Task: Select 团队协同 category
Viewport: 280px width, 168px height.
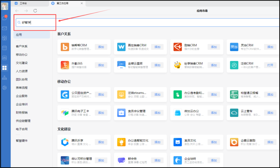Action: pyautogui.click(x=22, y=79)
